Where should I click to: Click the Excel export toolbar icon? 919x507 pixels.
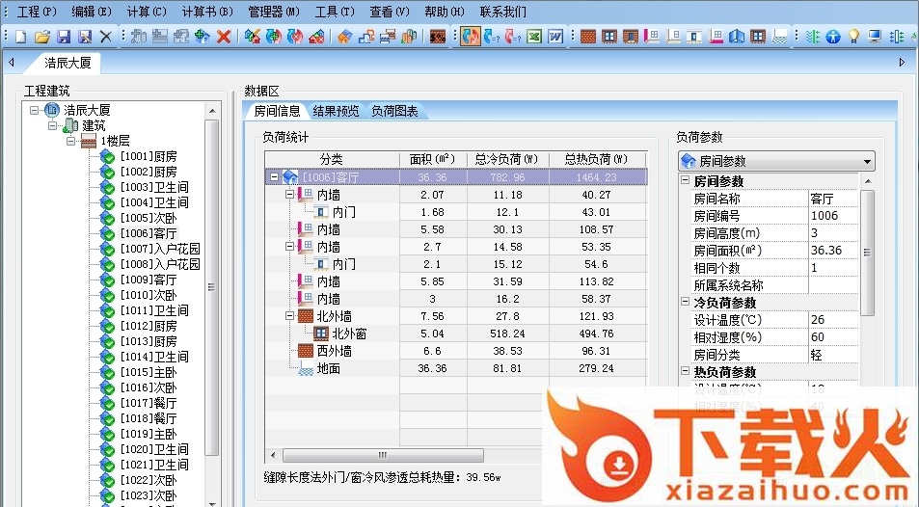[534, 37]
